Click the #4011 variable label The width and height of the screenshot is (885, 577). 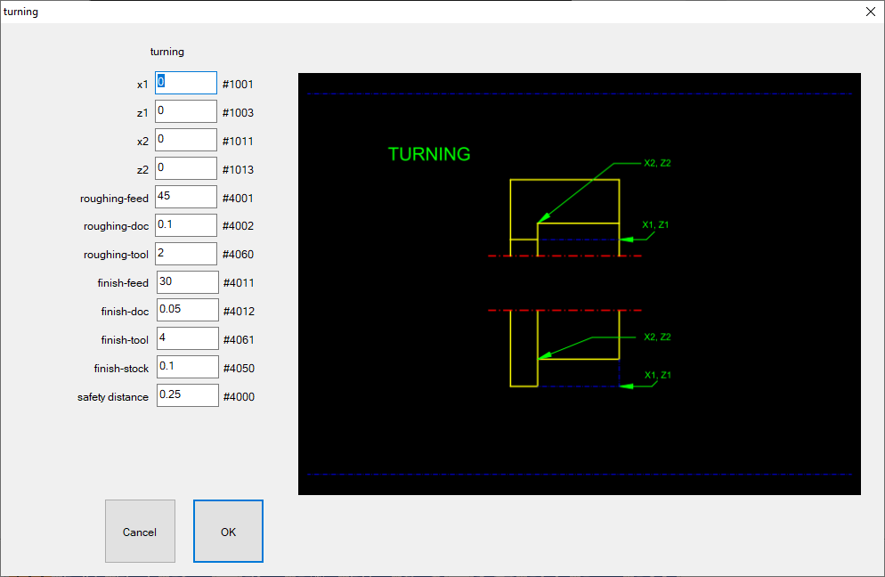(239, 283)
